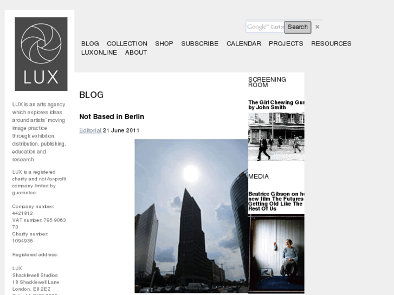Click the LUX aperture logo
This screenshot has height=295, width=394.
pyautogui.click(x=41, y=54)
